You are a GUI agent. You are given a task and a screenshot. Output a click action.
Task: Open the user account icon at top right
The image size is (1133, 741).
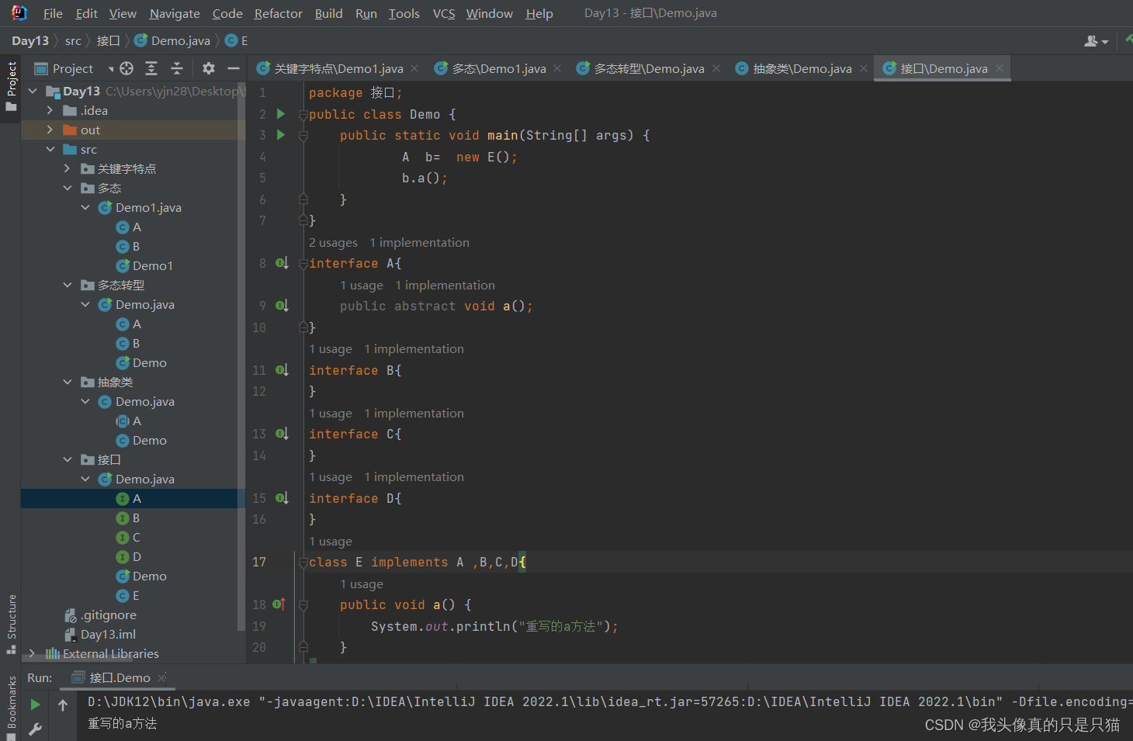tap(1096, 41)
